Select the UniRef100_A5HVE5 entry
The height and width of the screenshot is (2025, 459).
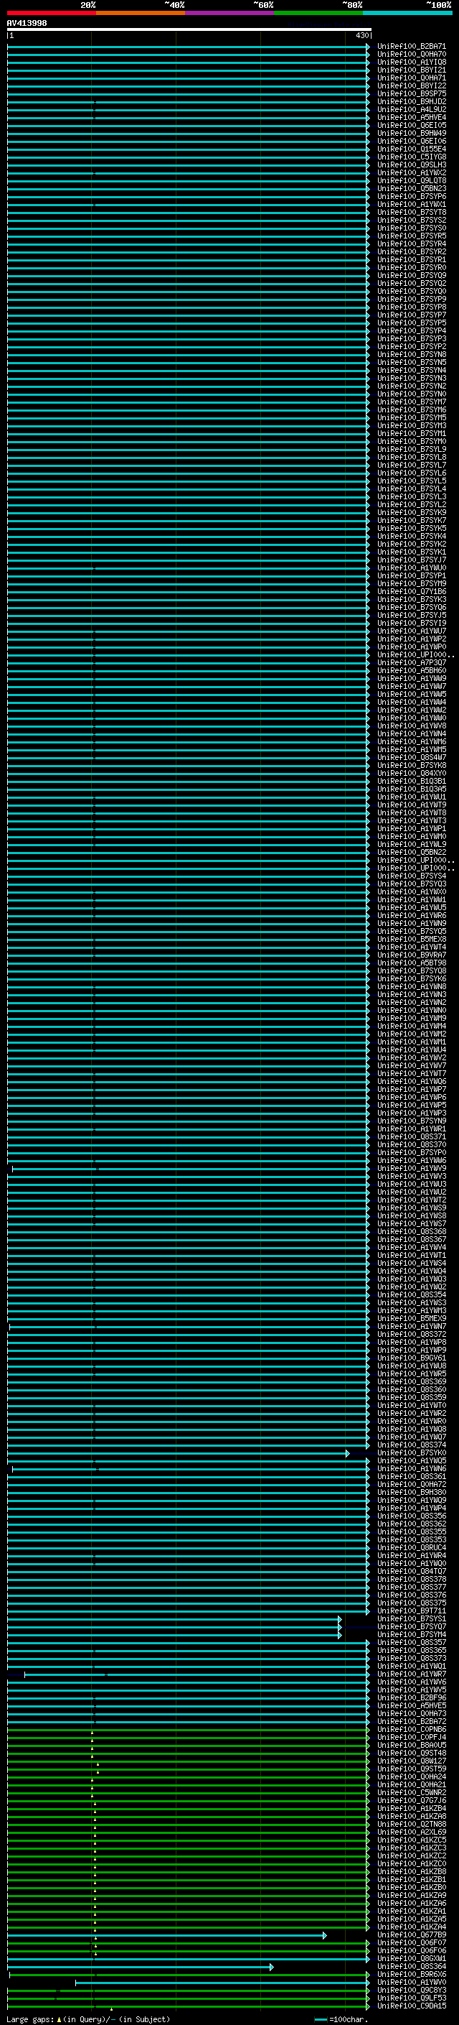tap(412, 1705)
